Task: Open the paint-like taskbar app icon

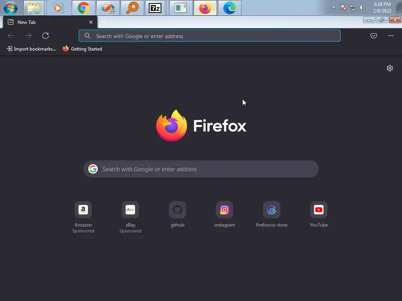Action: point(108,8)
